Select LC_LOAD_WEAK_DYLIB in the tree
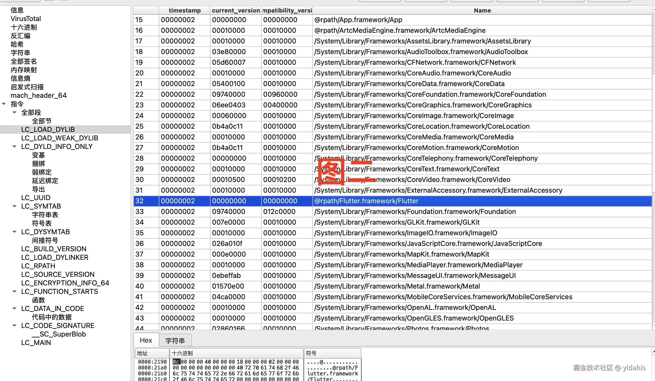 pyautogui.click(x=60, y=138)
